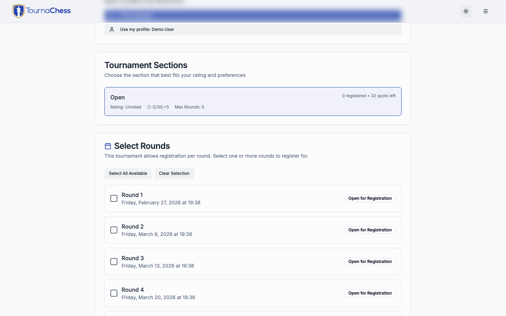Open the hamburger navigation menu
This screenshot has height=316, width=506.
[x=486, y=11]
